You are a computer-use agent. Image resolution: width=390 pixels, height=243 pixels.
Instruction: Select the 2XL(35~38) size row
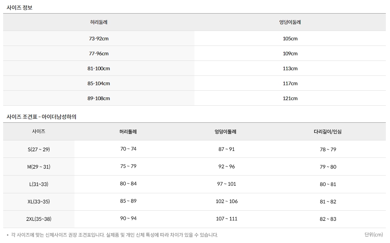pyautogui.click(x=39, y=219)
